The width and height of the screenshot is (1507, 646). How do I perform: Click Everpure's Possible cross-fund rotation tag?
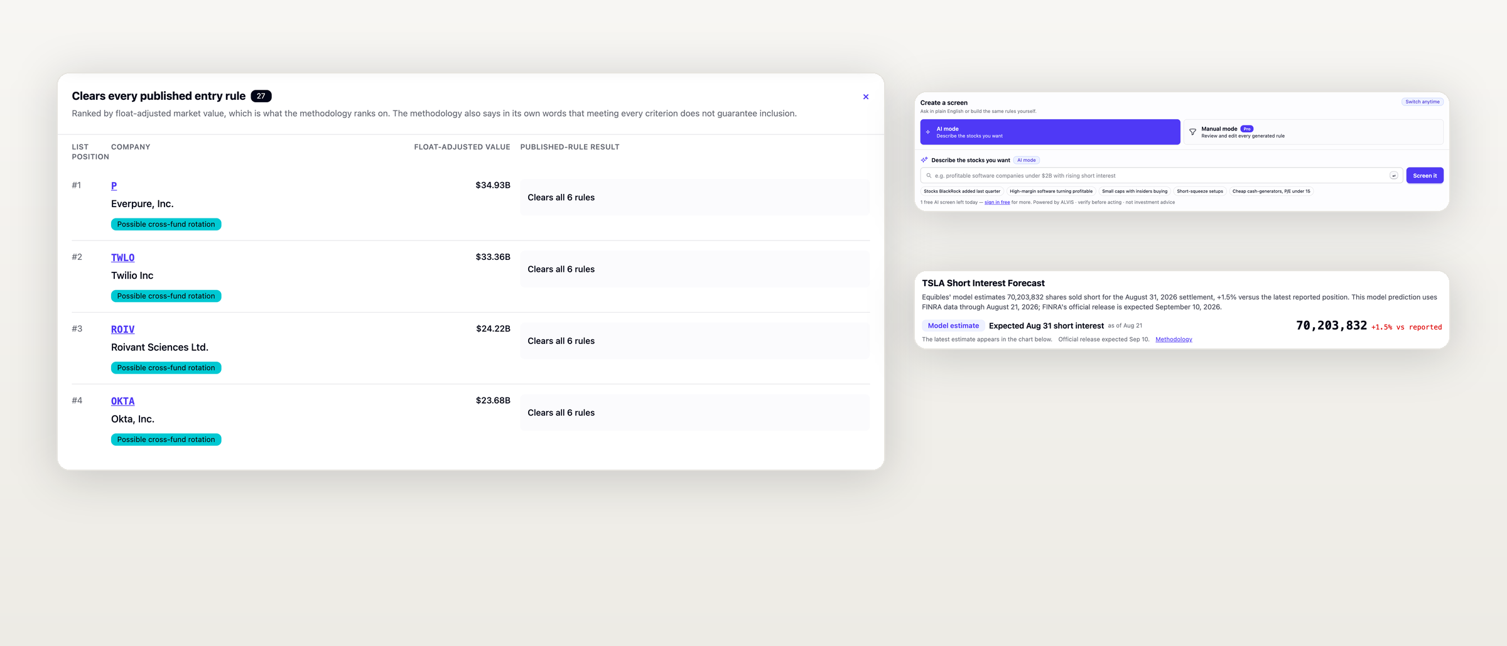click(166, 224)
